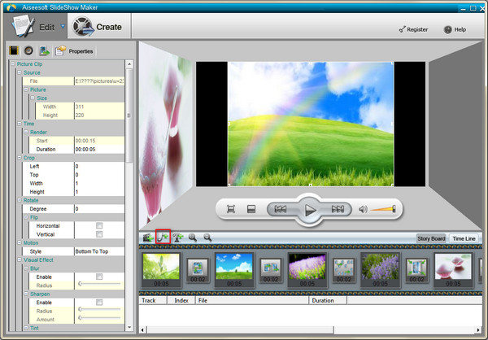Click the add music icon highlighted in red

pyautogui.click(x=163, y=238)
